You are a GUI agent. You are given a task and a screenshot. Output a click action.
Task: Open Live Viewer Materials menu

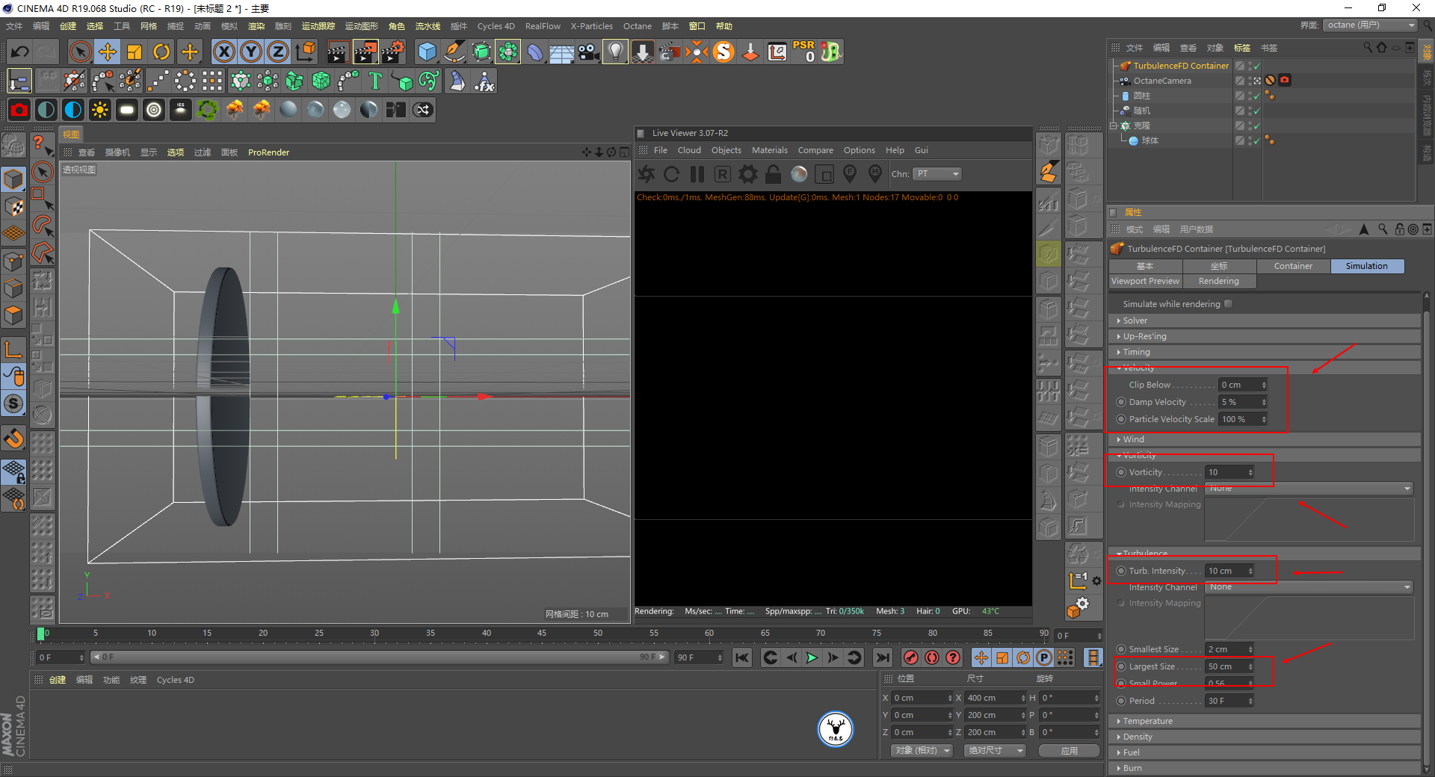(x=769, y=150)
